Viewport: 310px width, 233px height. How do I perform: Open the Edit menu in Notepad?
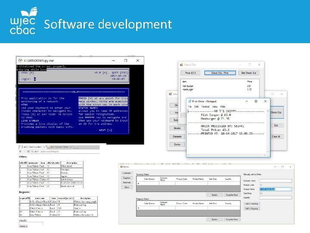(x=196, y=107)
